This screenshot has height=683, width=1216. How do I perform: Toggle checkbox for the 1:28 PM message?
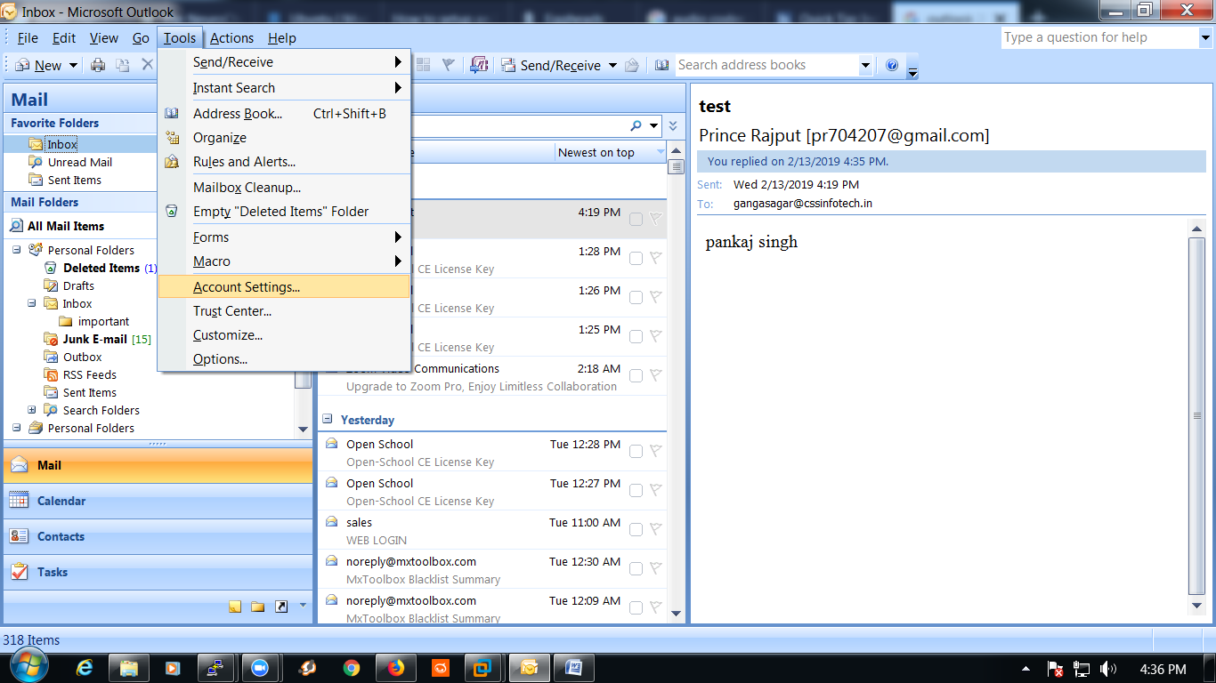tap(636, 258)
